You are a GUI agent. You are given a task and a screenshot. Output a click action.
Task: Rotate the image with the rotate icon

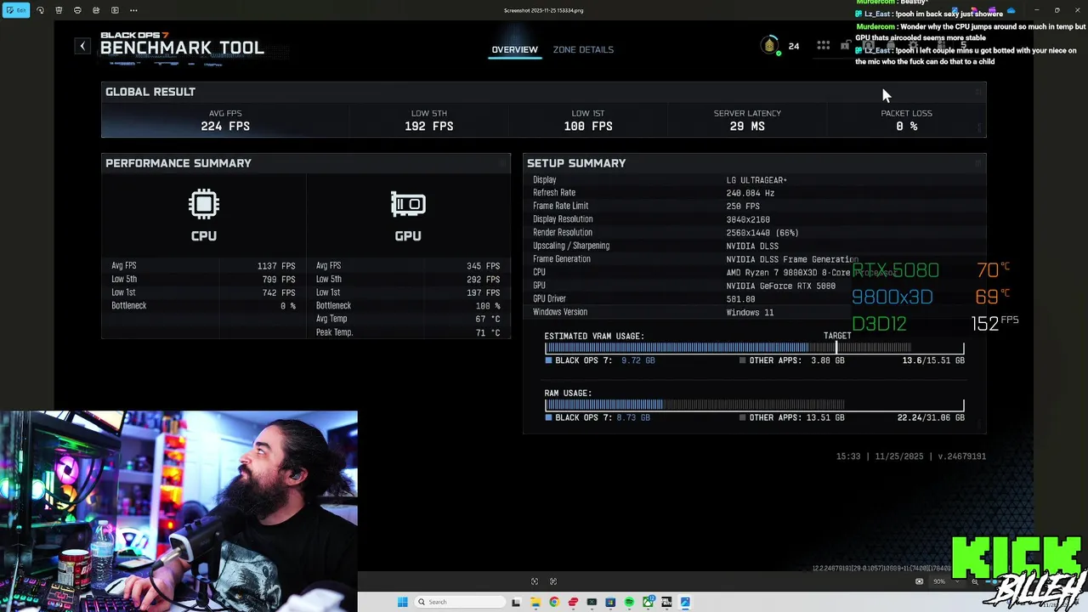click(40, 10)
